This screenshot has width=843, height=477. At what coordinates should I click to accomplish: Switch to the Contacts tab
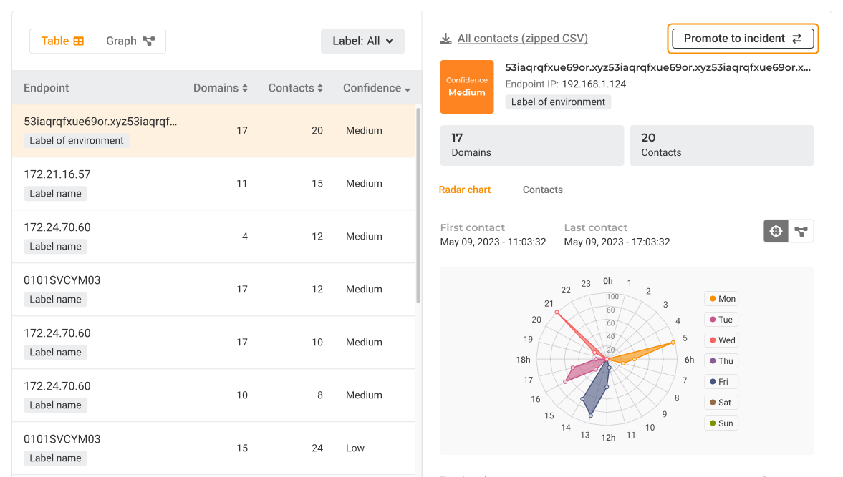pos(542,190)
